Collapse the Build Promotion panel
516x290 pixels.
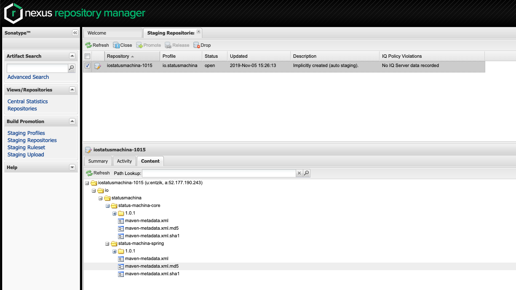click(x=72, y=121)
